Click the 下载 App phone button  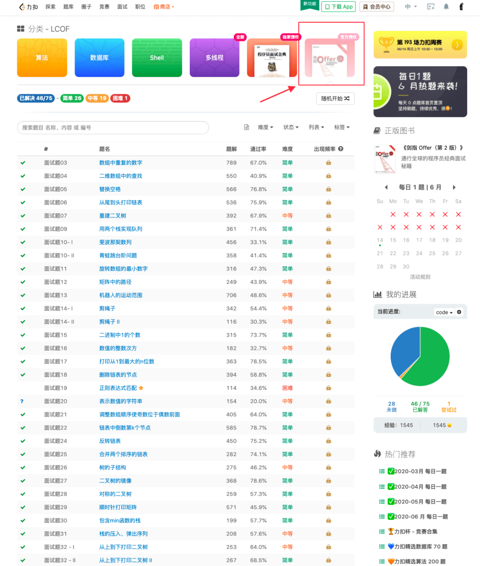[338, 7]
